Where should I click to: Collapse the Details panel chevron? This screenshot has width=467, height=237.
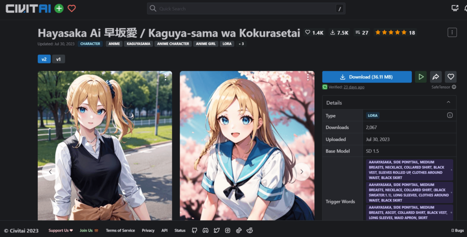coord(448,103)
